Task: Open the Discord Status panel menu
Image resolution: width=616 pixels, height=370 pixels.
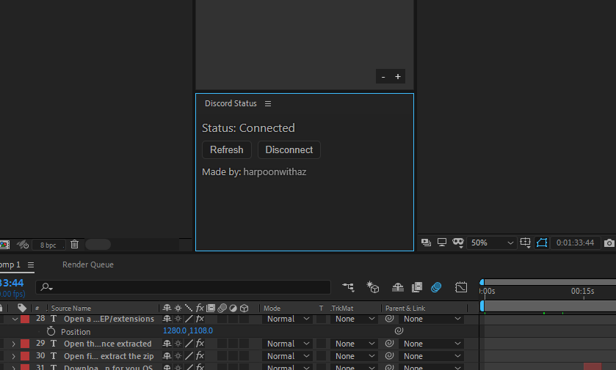Action: tap(268, 104)
